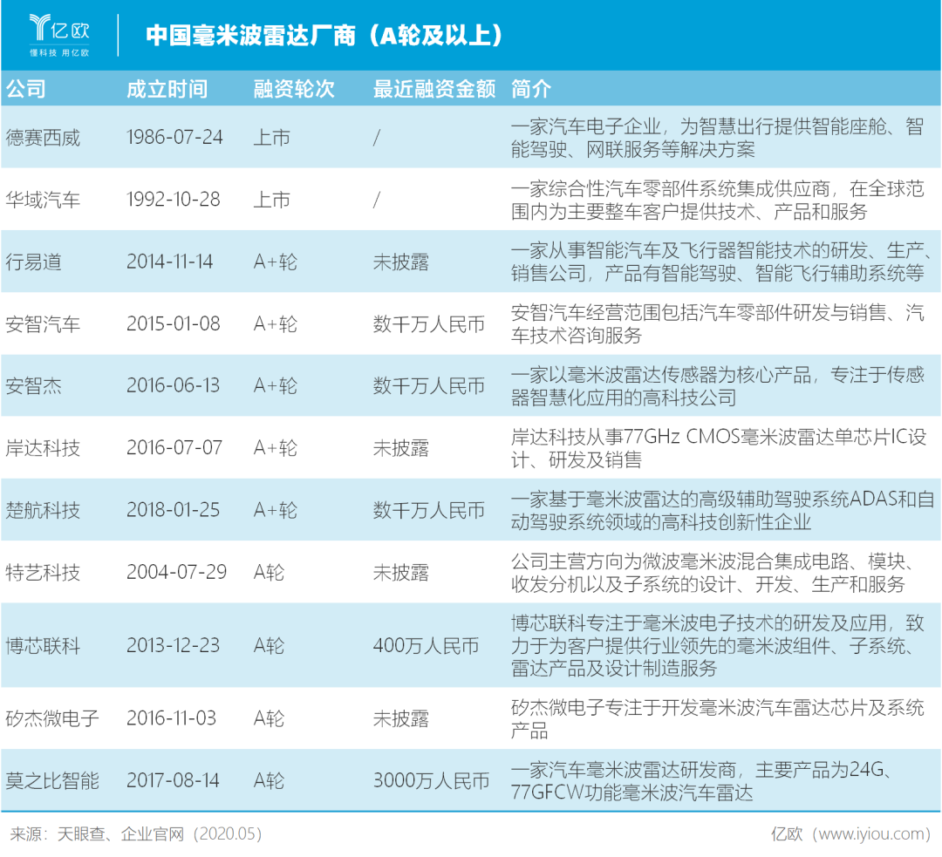The width and height of the screenshot is (942, 857).
Task: Select company name 安智汽车
Action: coord(43,324)
